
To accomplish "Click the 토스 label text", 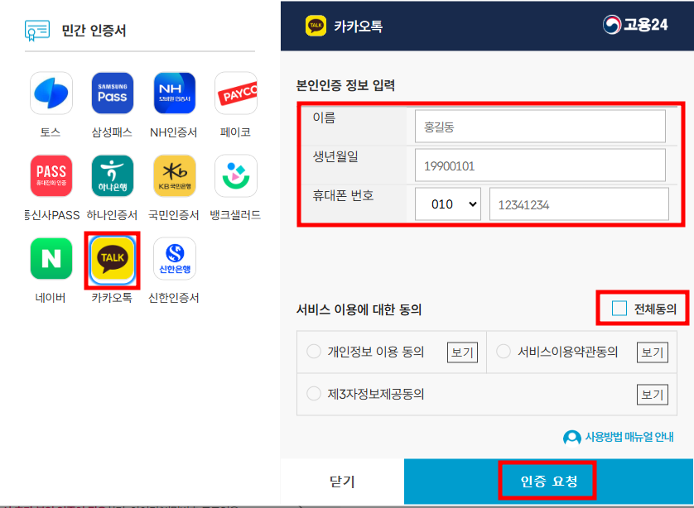I will pos(51,132).
